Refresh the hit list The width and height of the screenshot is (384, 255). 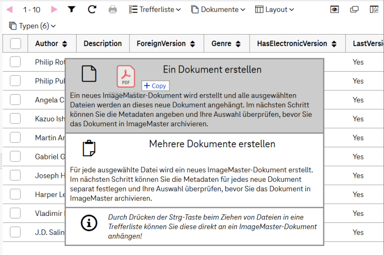pos(92,10)
